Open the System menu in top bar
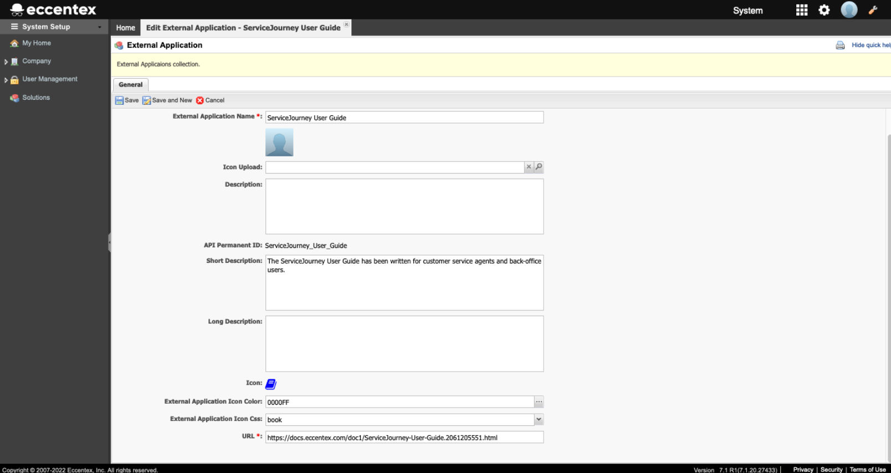891x473 pixels. tap(748, 11)
